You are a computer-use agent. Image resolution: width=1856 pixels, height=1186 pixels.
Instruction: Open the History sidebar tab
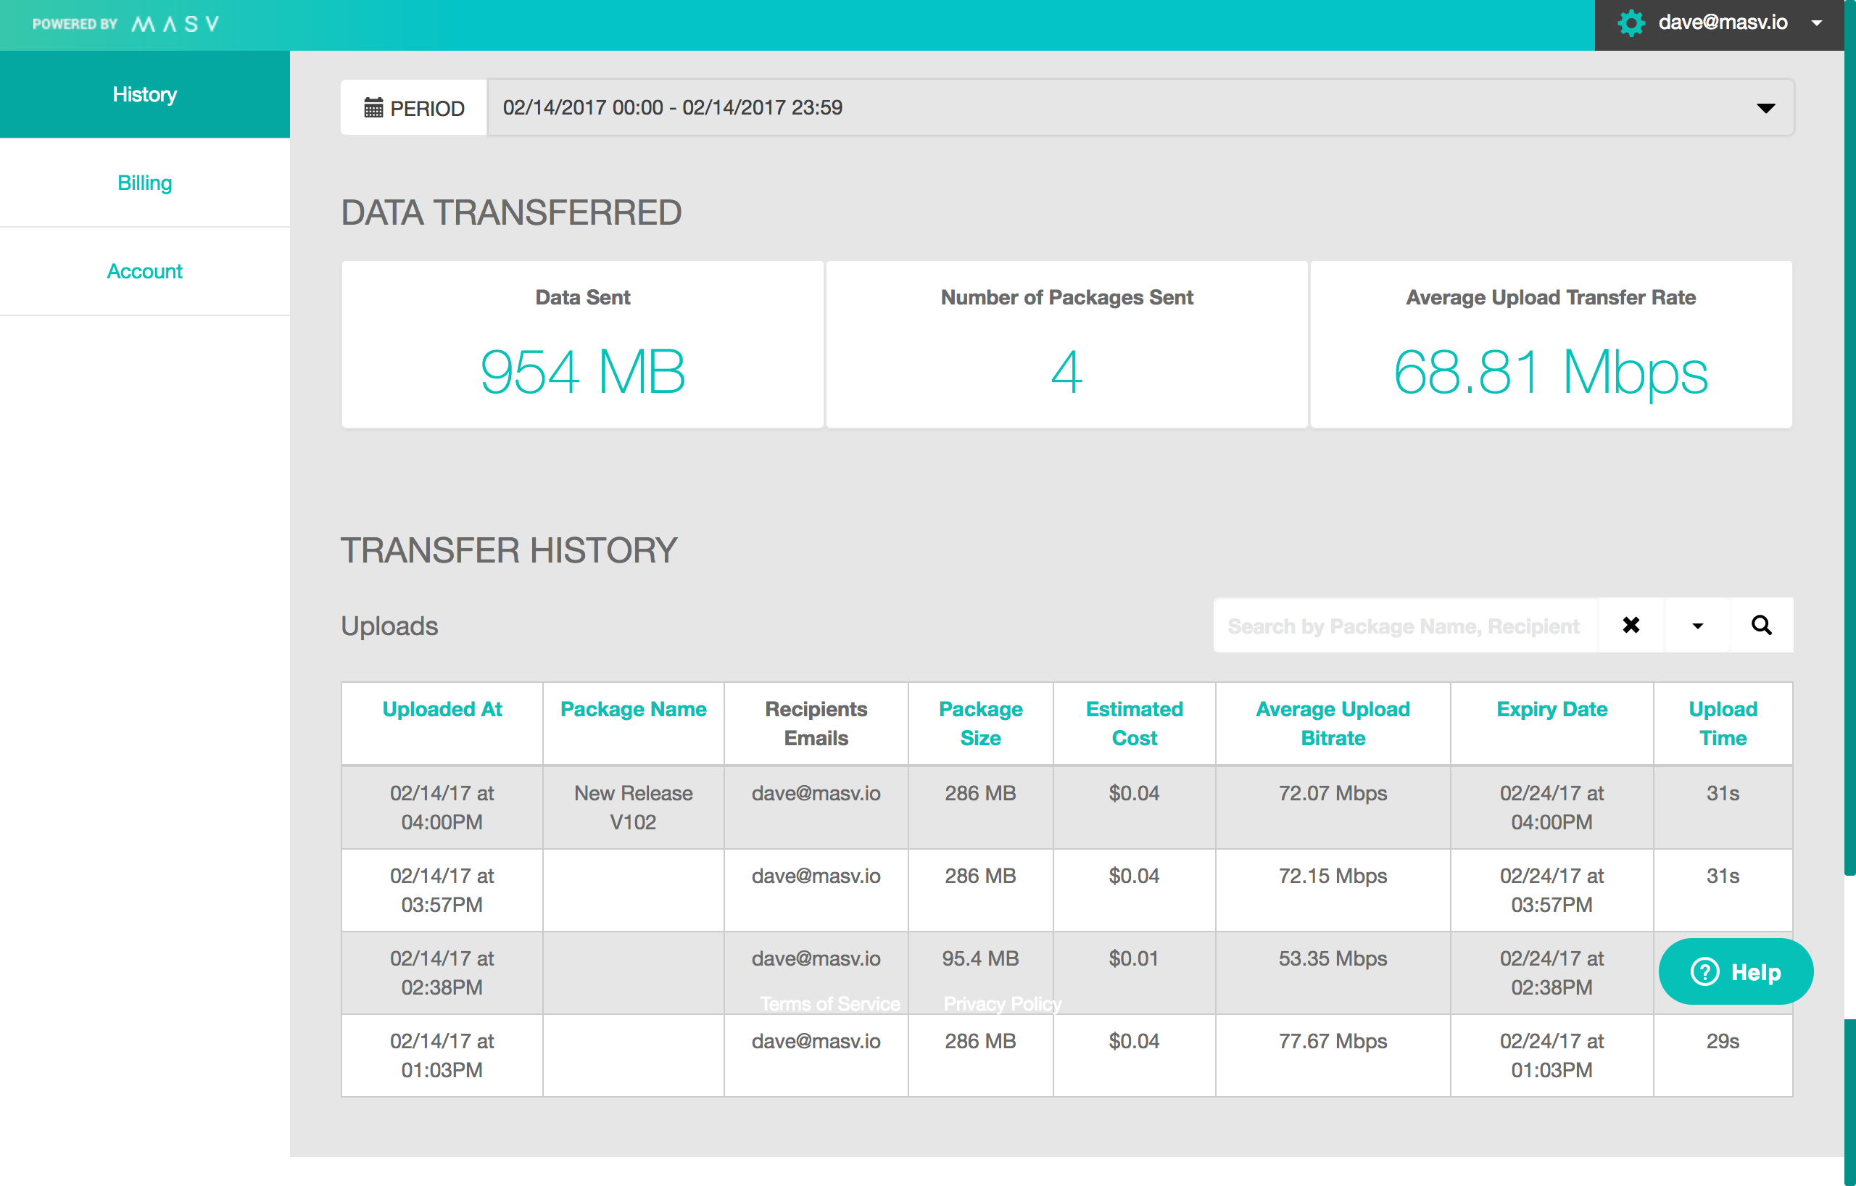(145, 94)
